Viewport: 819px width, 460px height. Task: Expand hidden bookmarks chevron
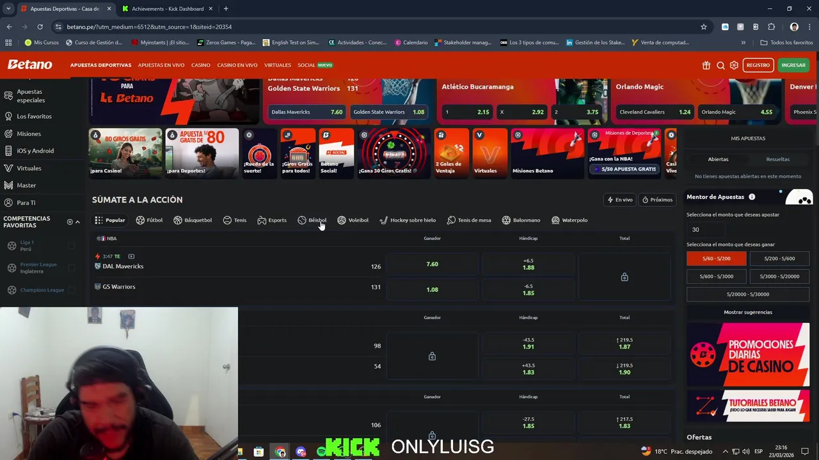coord(743,43)
